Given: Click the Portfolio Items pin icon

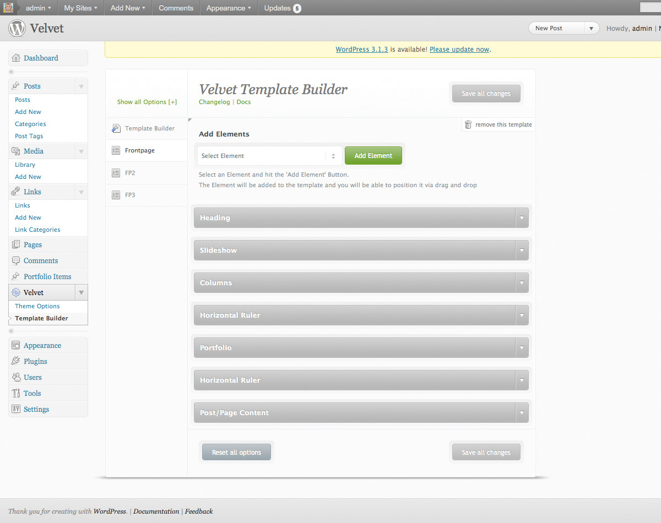Looking at the screenshot, I should (x=16, y=276).
